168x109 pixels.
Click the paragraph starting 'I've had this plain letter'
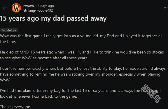[x=80, y=93]
